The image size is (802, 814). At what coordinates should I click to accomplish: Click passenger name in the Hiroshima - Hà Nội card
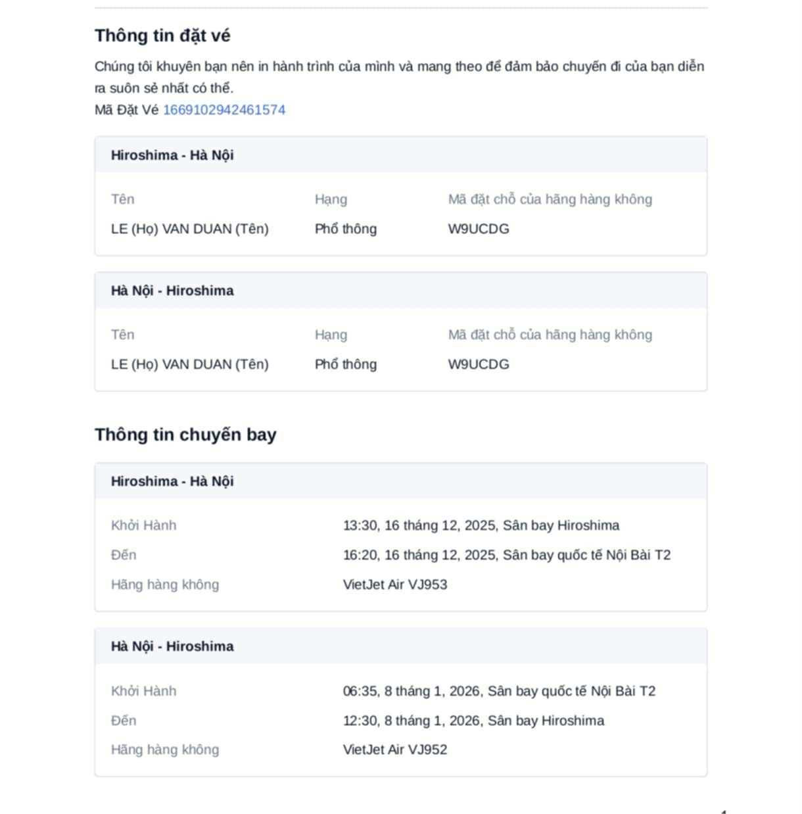[190, 229]
